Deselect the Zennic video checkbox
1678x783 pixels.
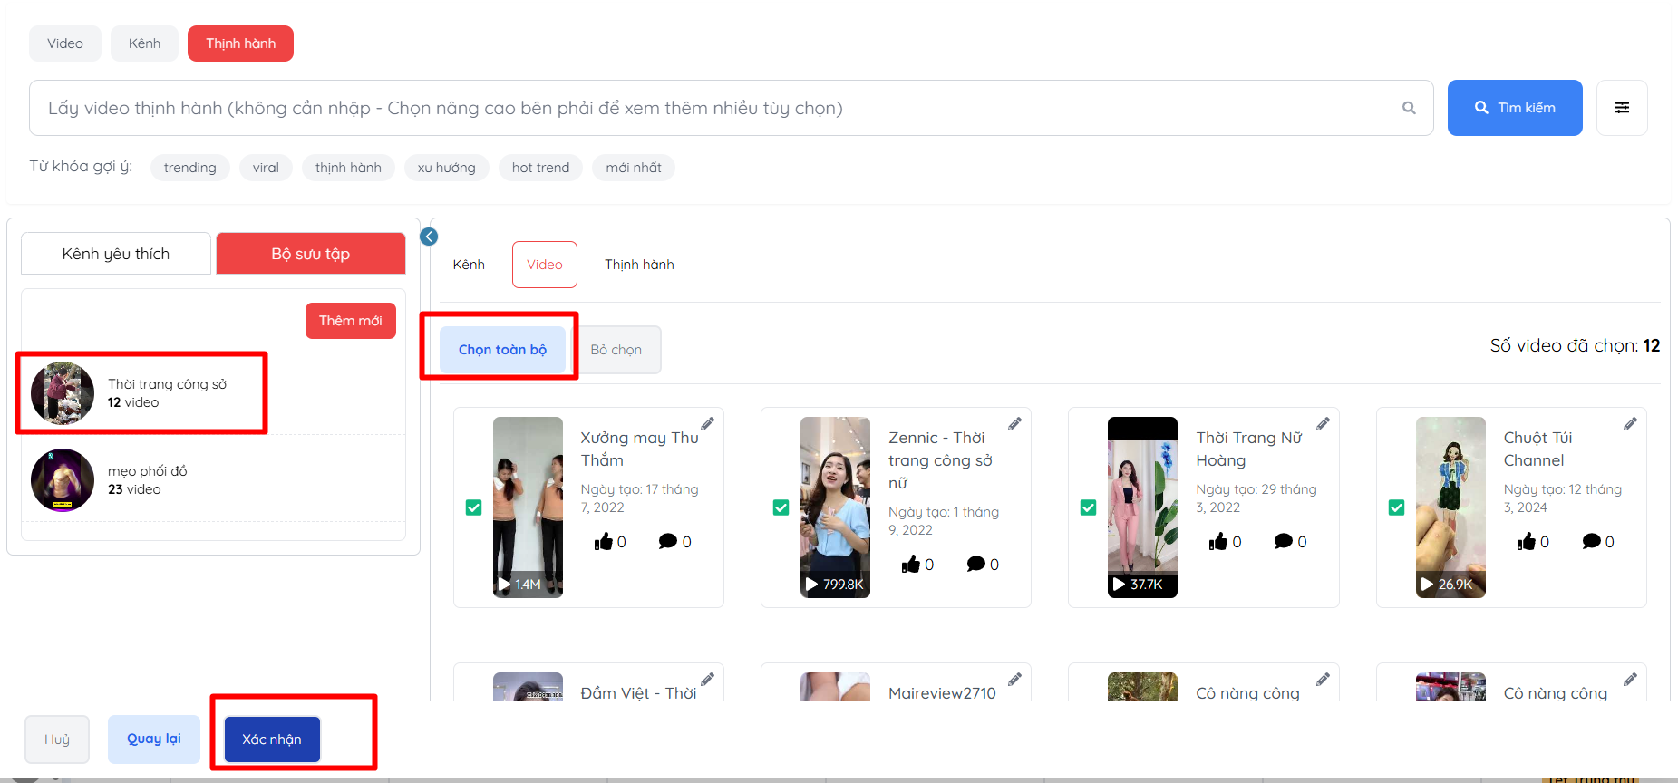coord(781,507)
